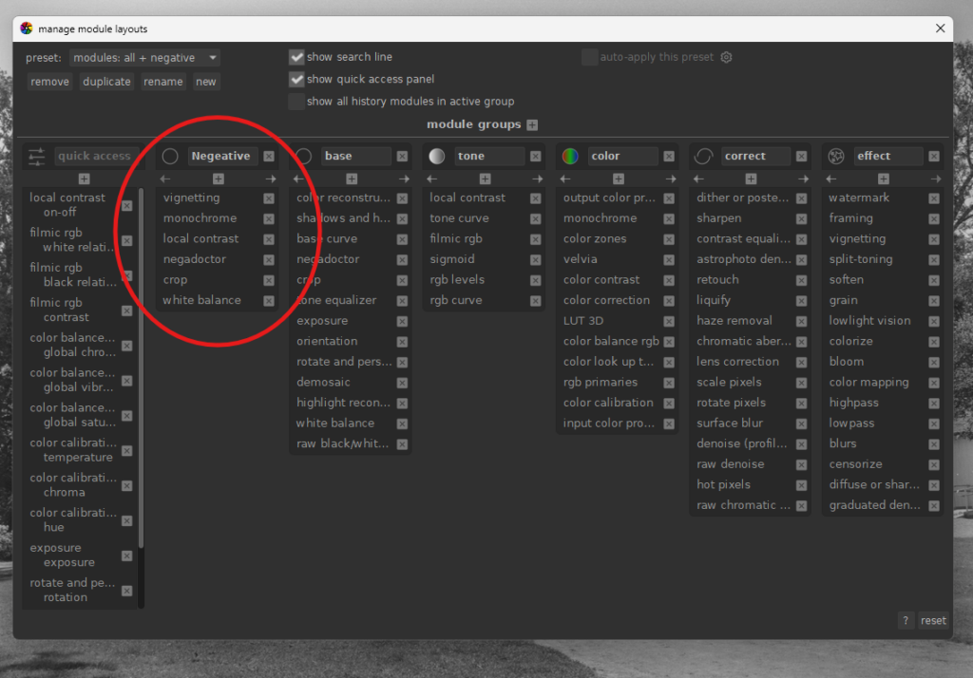Select 'white balance' in Negeative group
This screenshot has height=678, width=973.
point(201,300)
